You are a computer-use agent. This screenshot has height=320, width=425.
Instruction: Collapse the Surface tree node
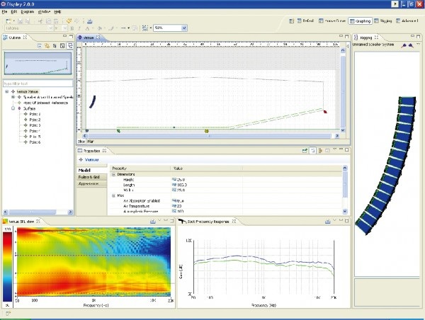click(14, 107)
